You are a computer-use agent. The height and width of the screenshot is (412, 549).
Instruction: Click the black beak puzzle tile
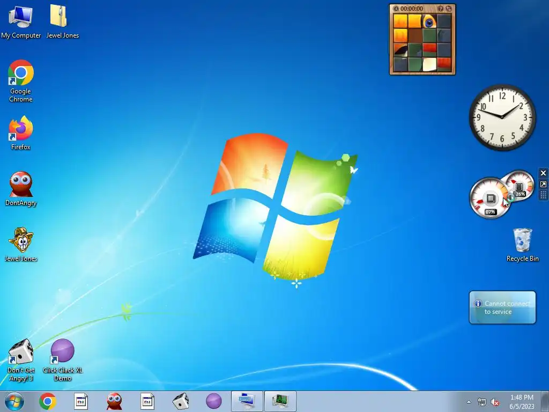coord(400,50)
